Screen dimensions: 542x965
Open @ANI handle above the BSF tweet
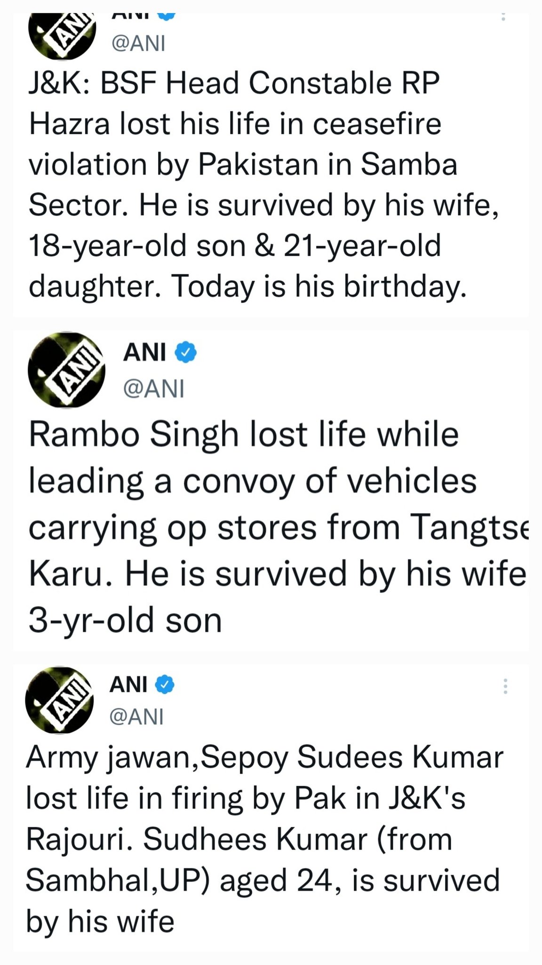tap(138, 44)
